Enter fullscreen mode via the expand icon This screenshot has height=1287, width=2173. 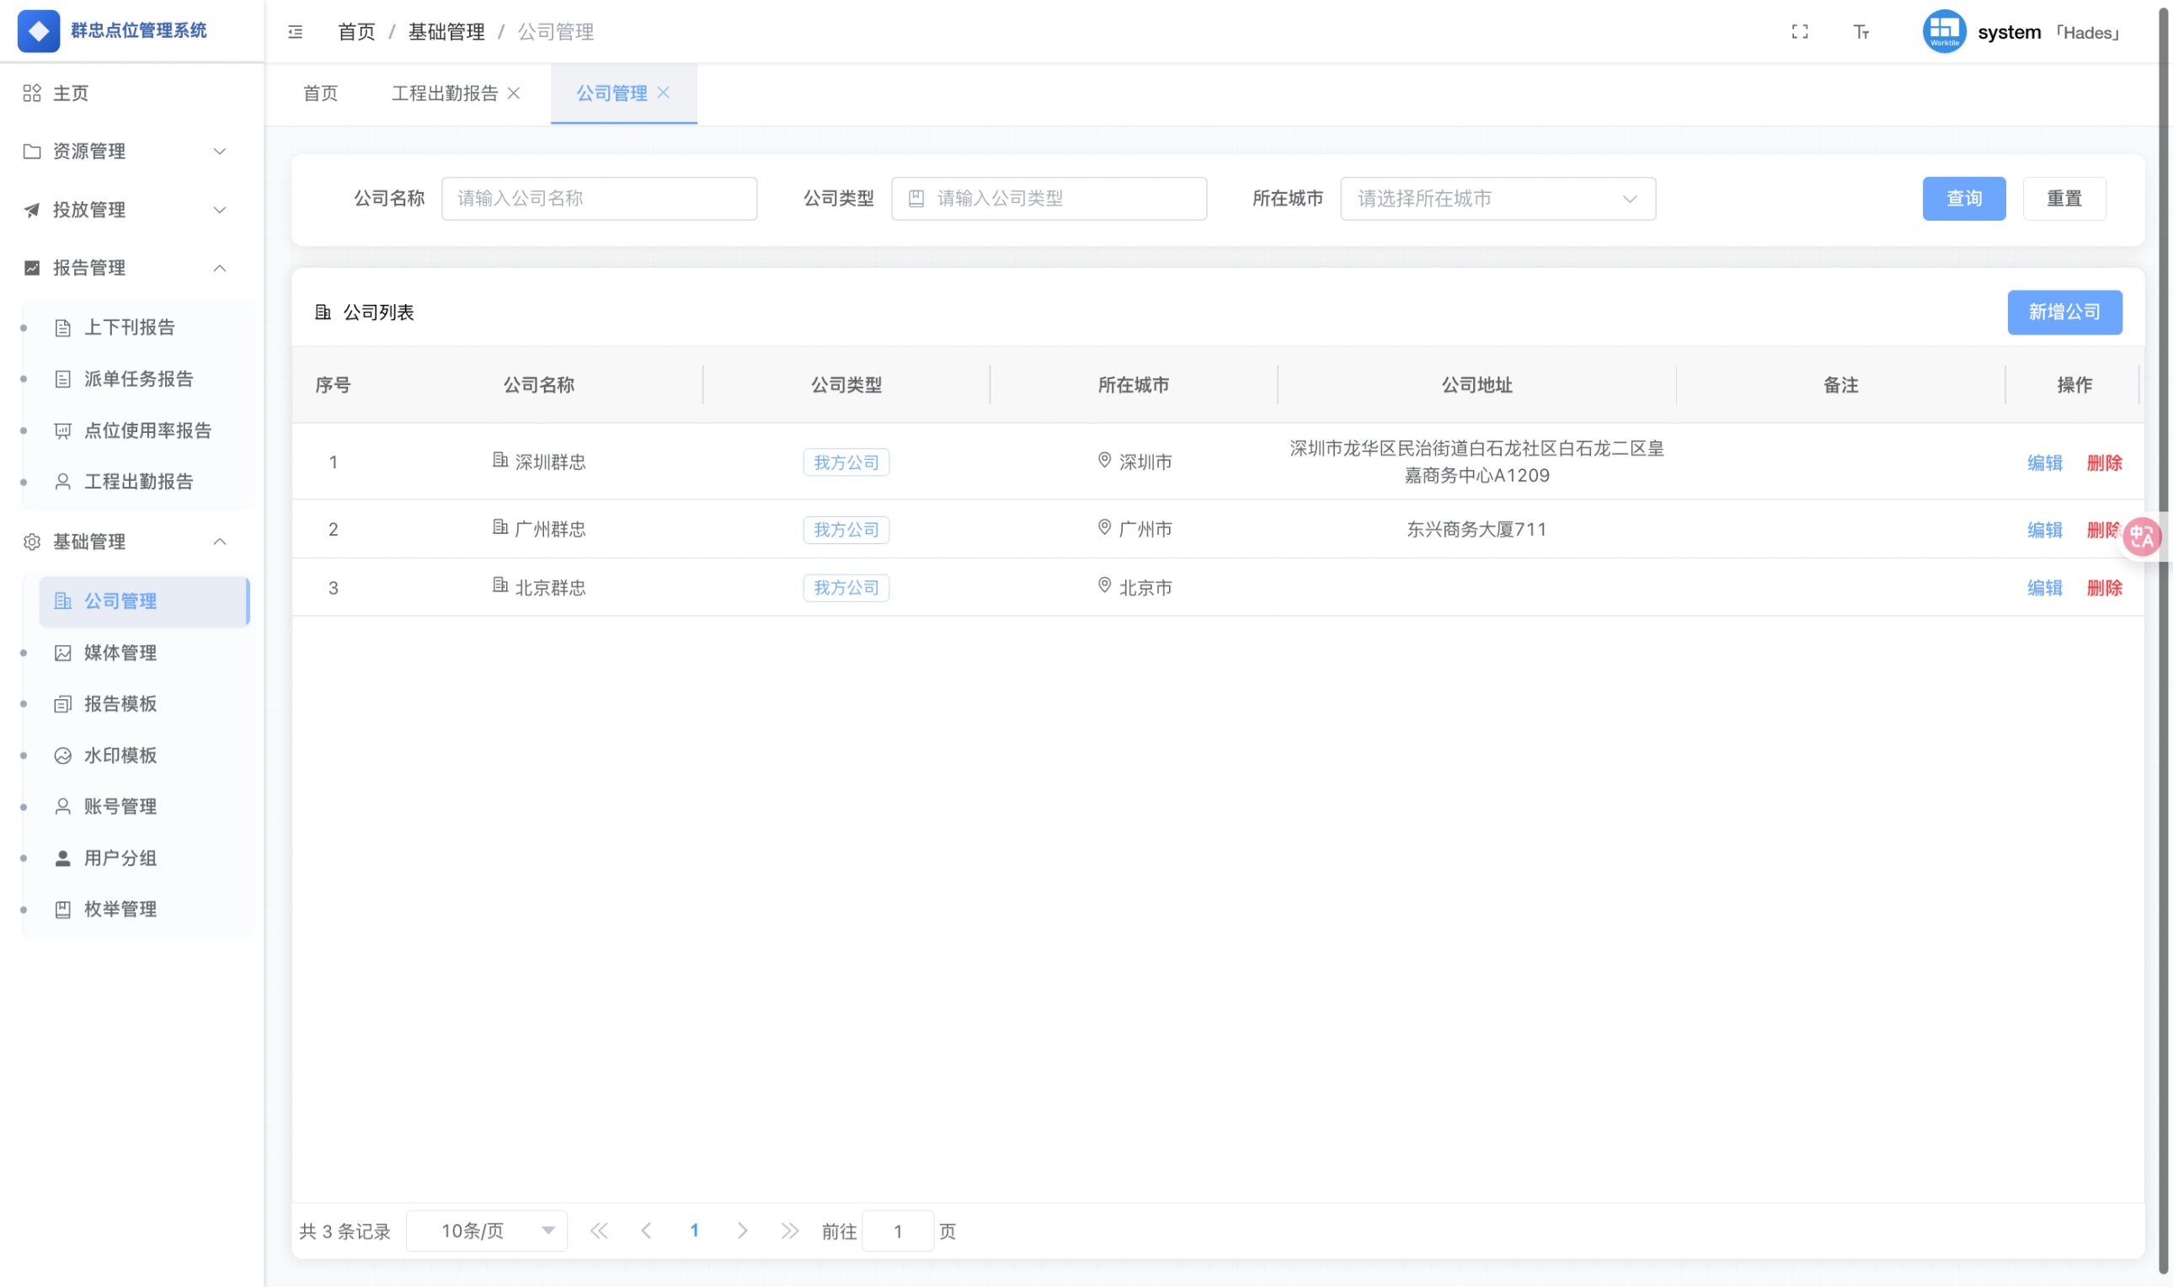pos(1800,31)
